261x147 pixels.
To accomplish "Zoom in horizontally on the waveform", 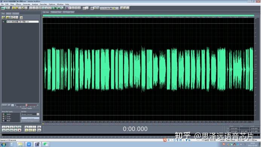I will [26, 127].
